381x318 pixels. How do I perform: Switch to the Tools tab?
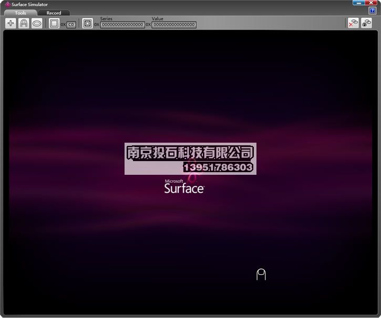tap(20, 13)
